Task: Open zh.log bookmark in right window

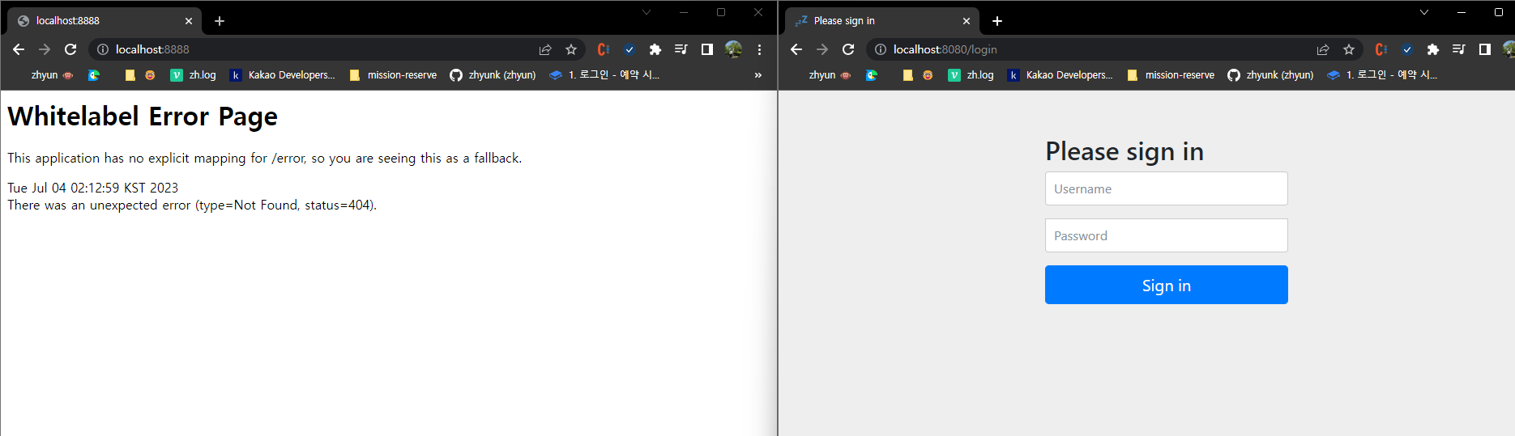Action: [971, 75]
